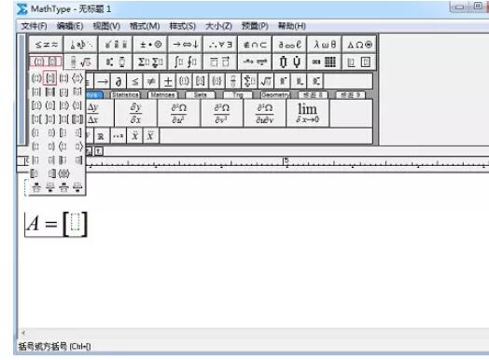Expand the fraction and radical templates palette

(x=81, y=62)
